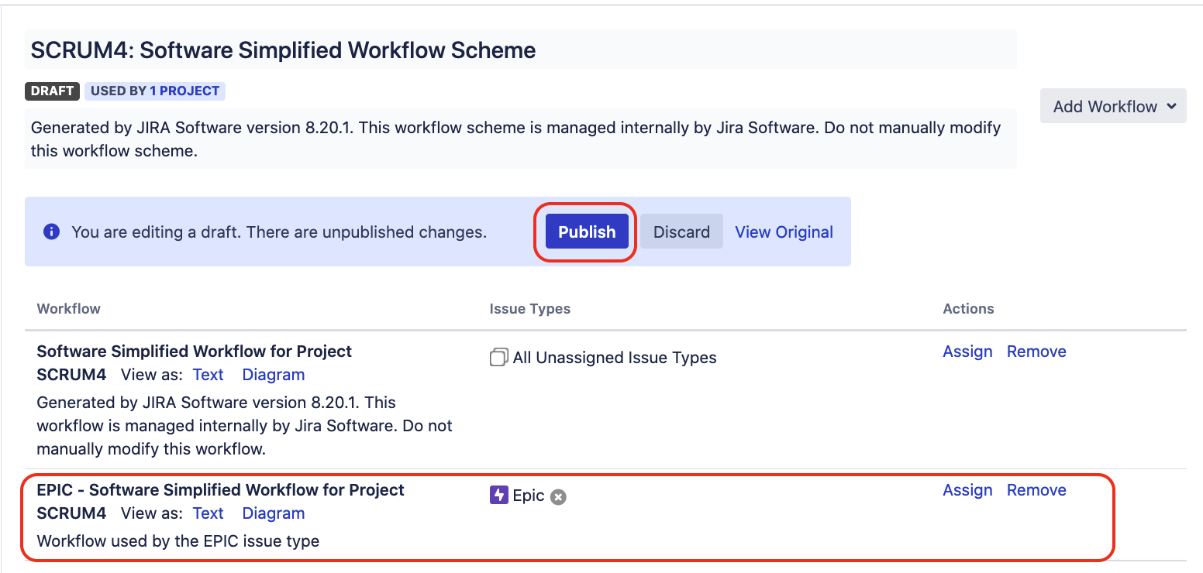Assign issue types to EPIC workflow
The height and width of the screenshot is (573, 1203).
coord(967,490)
